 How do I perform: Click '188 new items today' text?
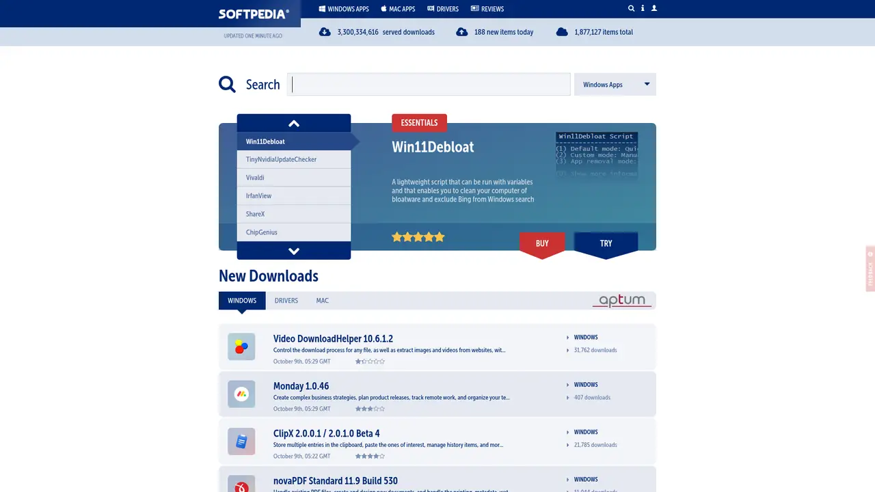click(504, 32)
